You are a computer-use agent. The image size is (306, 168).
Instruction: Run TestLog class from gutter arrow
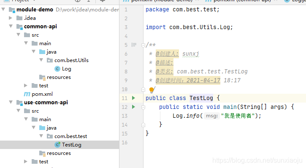[x=133, y=98]
